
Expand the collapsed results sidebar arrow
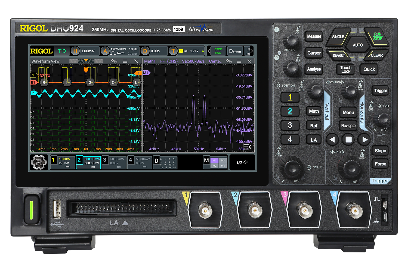pos(247,147)
